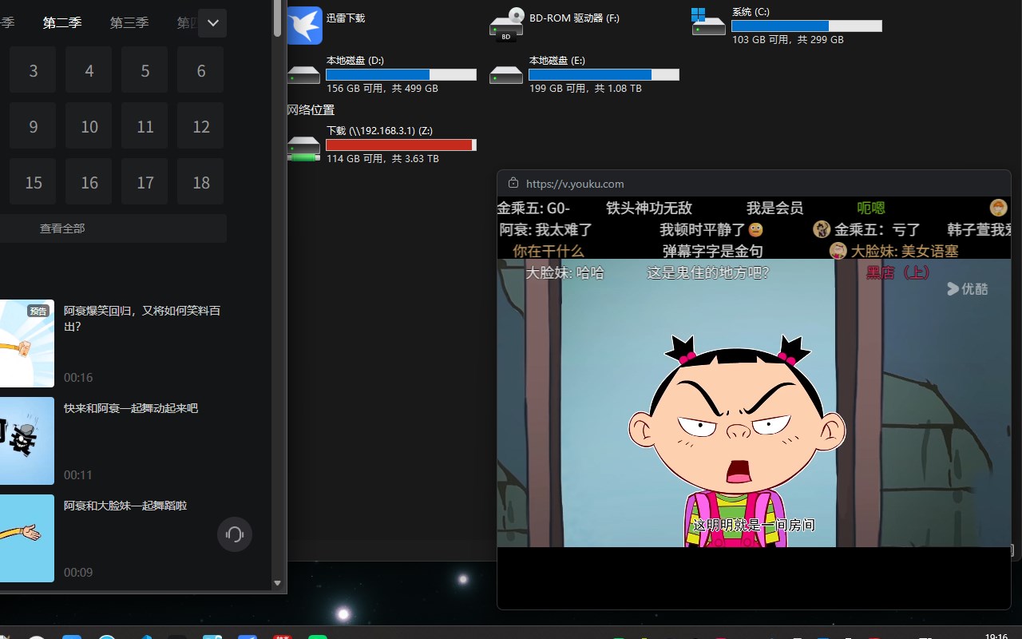Click the 查看全部 button
Image resolution: width=1022 pixels, height=639 pixels.
coord(112,228)
